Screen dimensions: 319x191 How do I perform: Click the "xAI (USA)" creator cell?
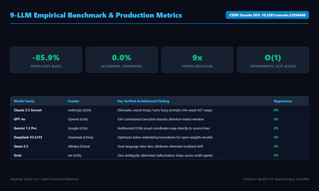[x=75, y=155]
